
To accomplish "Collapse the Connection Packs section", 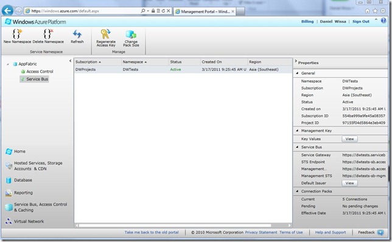I will (297, 191).
